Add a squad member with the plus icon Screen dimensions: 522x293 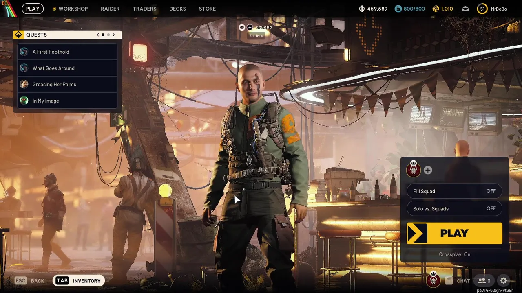tap(428, 170)
